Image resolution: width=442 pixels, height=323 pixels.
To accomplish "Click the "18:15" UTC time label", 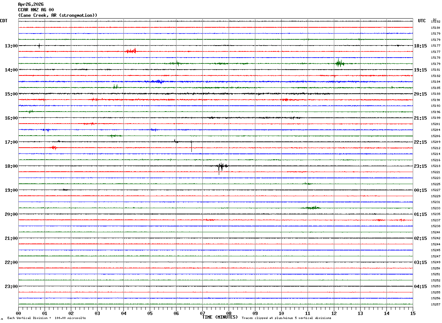I will [420, 46].
